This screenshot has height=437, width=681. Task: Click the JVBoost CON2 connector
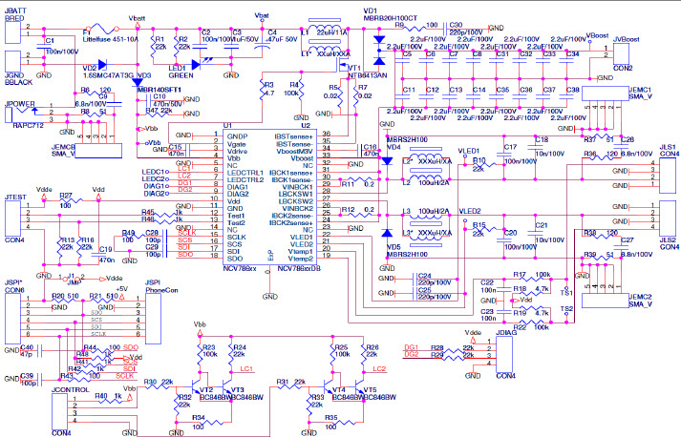[x=623, y=54]
